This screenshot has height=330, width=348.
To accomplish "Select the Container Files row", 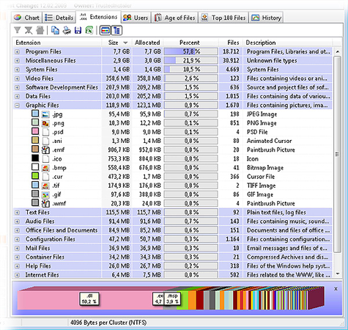I will coord(172,257).
